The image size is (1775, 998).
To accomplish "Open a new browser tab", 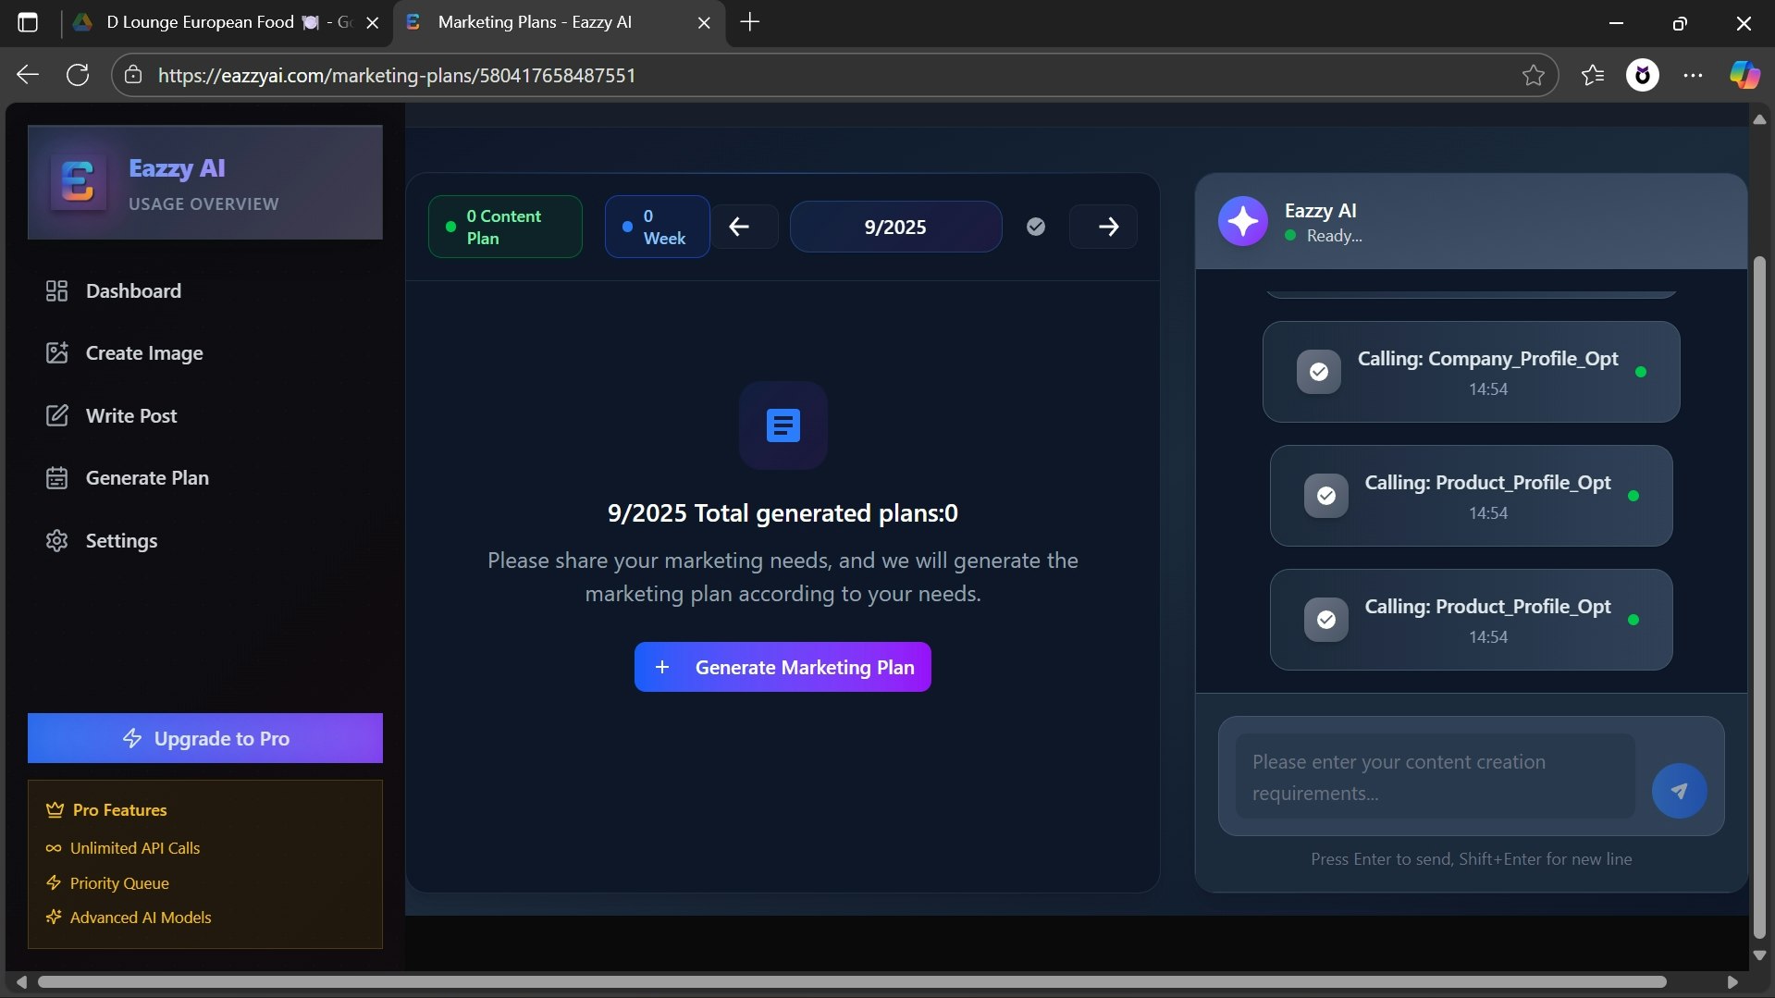I will (x=750, y=22).
